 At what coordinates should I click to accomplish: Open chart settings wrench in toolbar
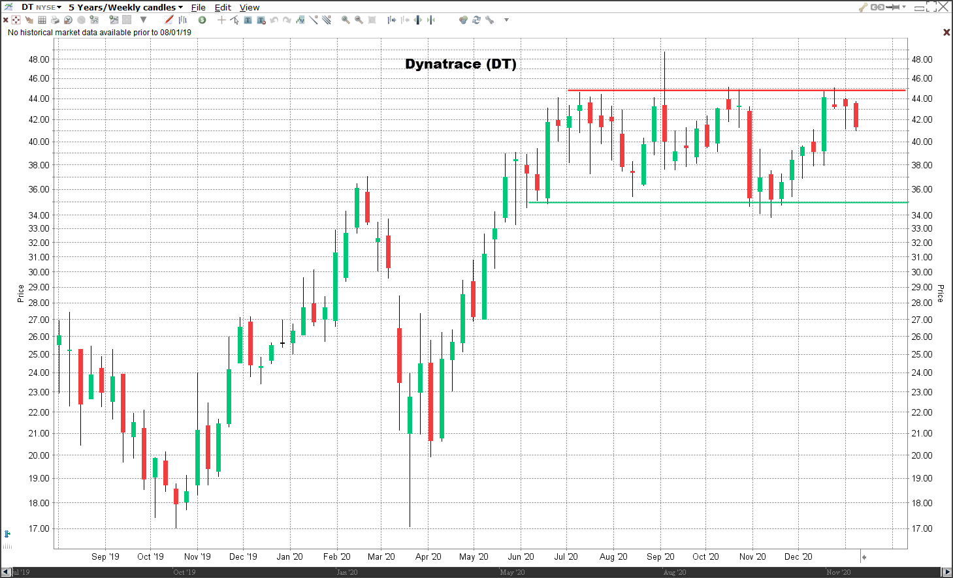click(x=489, y=20)
